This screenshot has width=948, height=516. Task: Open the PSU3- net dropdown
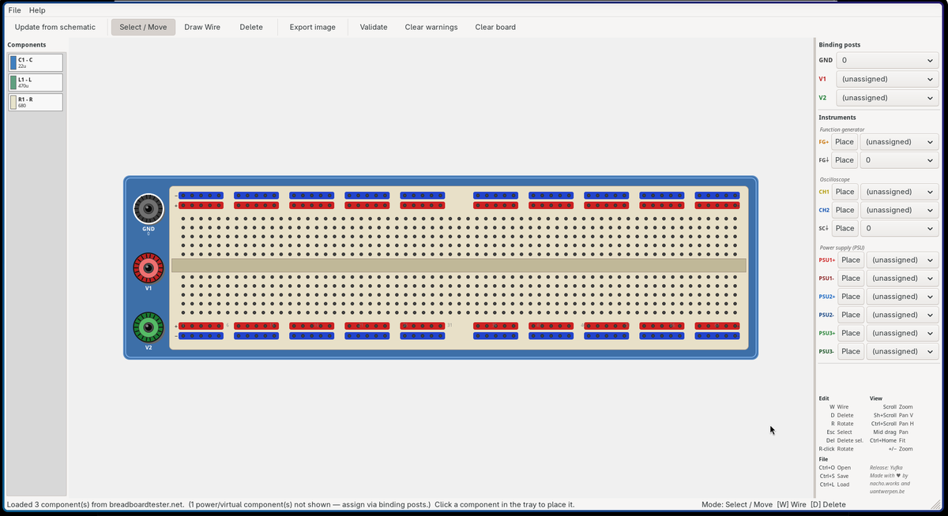click(x=902, y=351)
